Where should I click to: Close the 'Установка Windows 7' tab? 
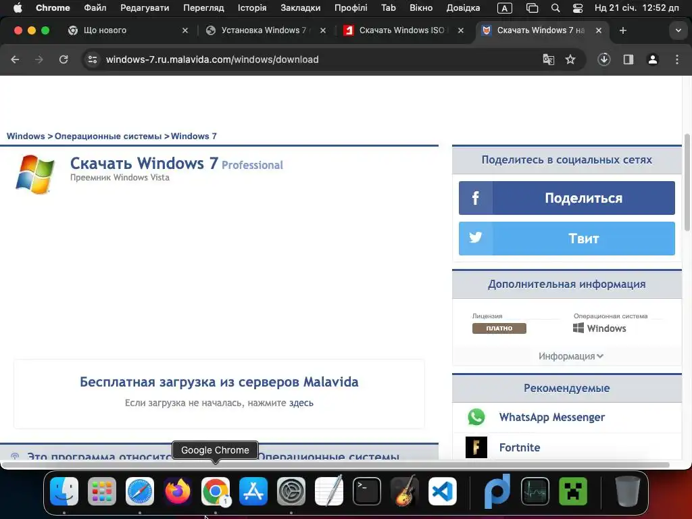point(323,30)
